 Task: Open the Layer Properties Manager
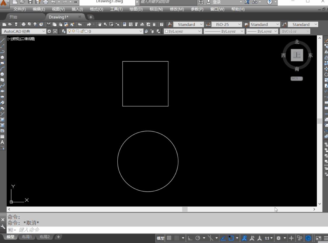[64, 31]
